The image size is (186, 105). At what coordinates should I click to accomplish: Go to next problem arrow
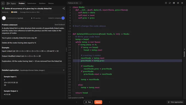pos(109,102)
